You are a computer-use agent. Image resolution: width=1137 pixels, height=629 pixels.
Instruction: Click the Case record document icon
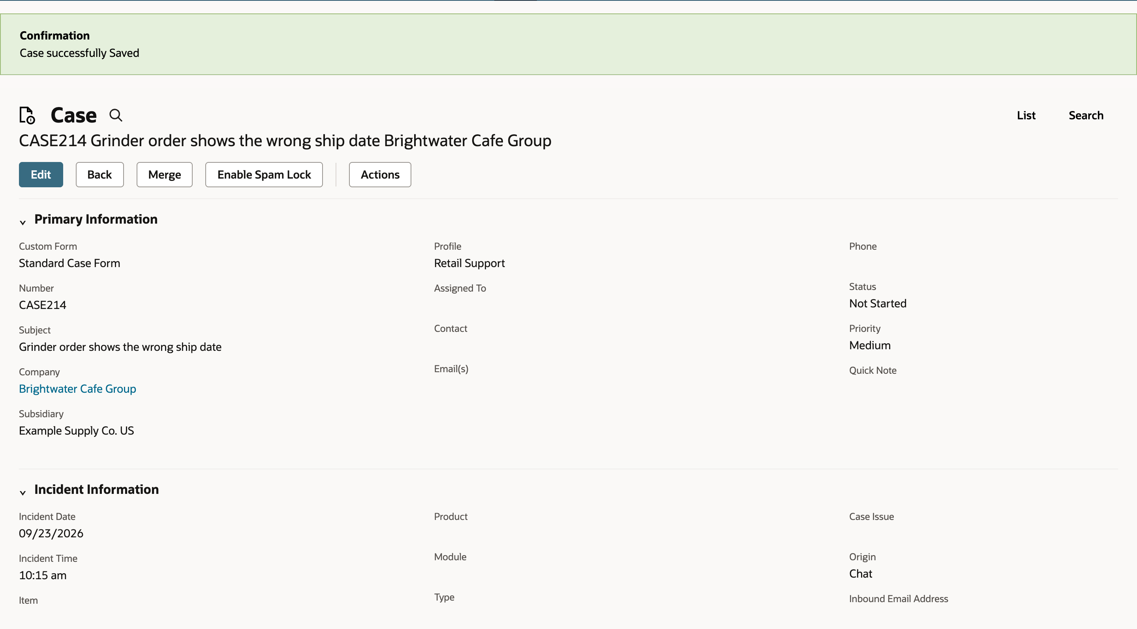click(27, 115)
